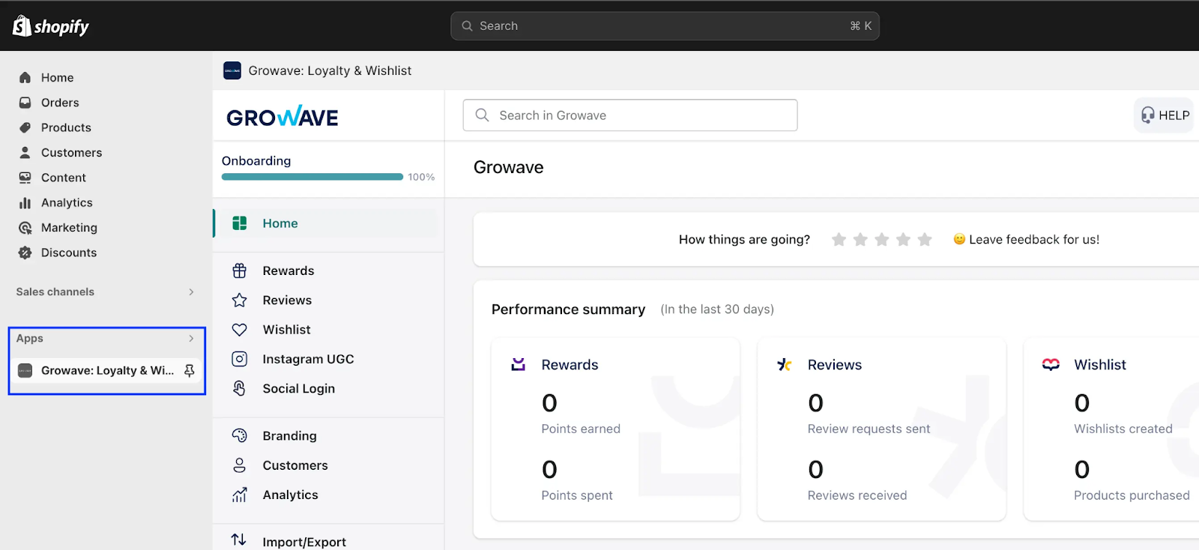Click the Reviews performance card heading

[x=835, y=365]
